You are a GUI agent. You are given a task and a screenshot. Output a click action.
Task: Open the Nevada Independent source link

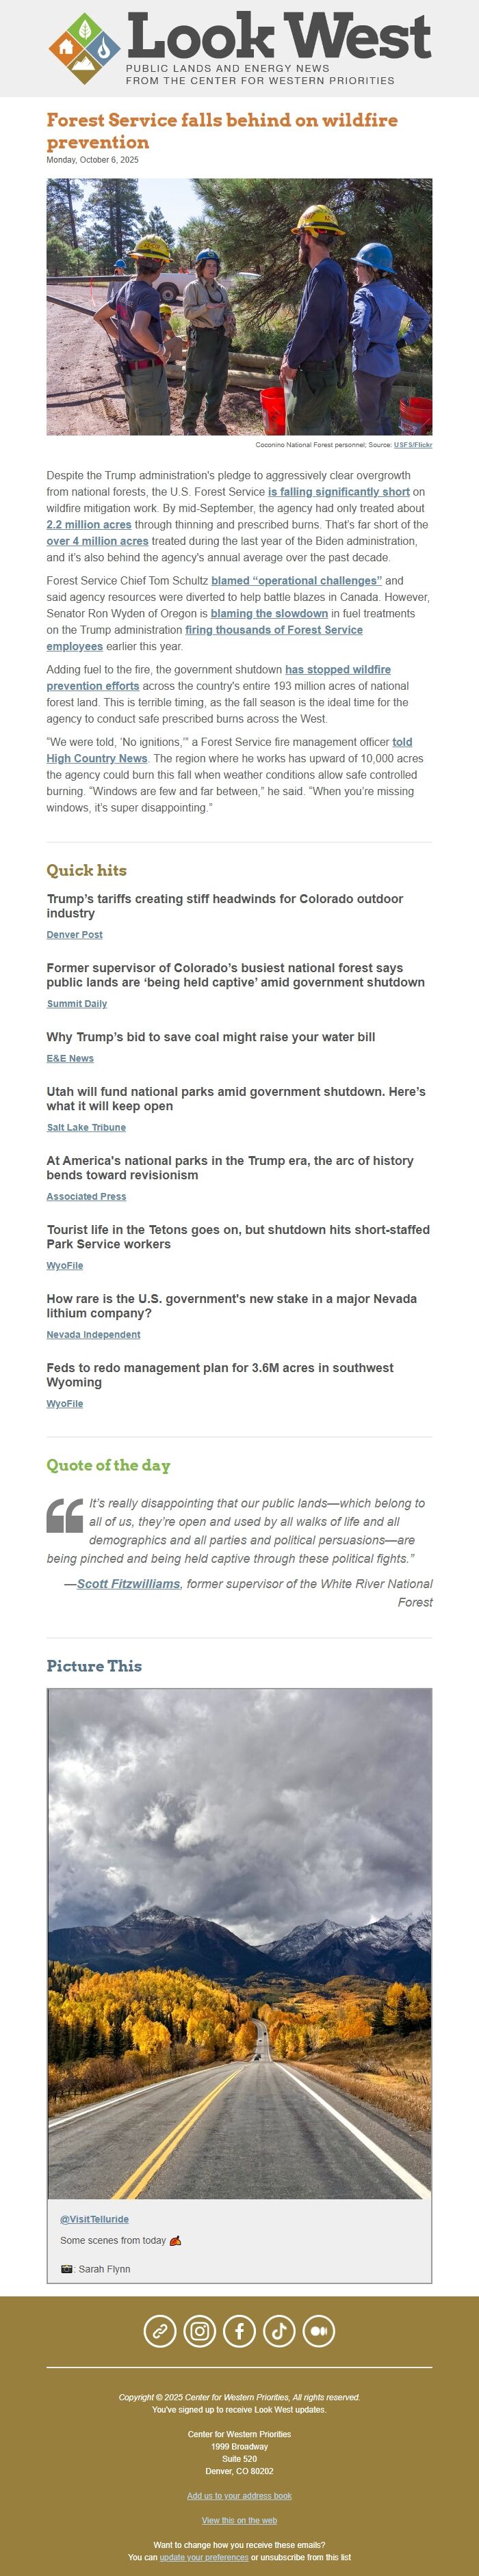93,1335
